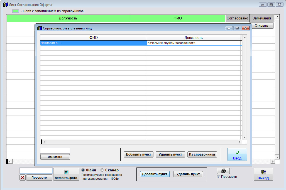Image resolution: width=286 pixels, height=190 pixels.
Task: Maximize the Справочник ответственных лиц dialog
Action: click(237, 28)
